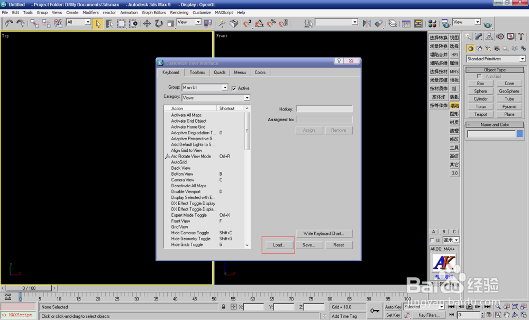The height and width of the screenshot is (320, 529).
Task: Activate the Select Object arrow tool
Action: (x=98, y=23)
